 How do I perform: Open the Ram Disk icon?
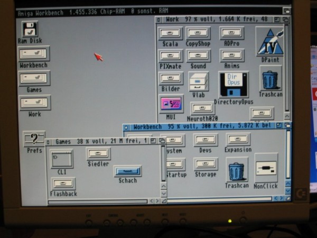(31, 30)
